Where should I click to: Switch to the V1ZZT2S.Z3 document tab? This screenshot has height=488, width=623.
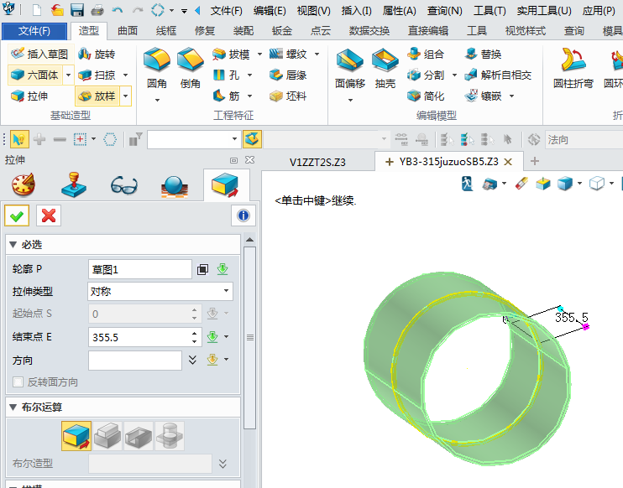[x=317, y=162]
